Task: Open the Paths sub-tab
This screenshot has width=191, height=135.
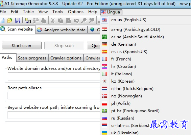Action: (8, 57)
